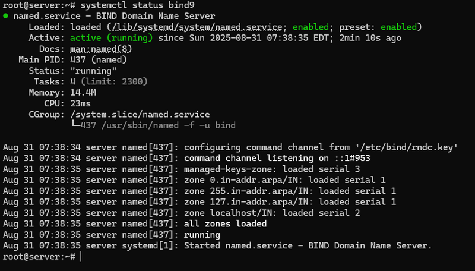
Task: Click the CGroup path /system.slice/named.service
Action: [140, 114]
